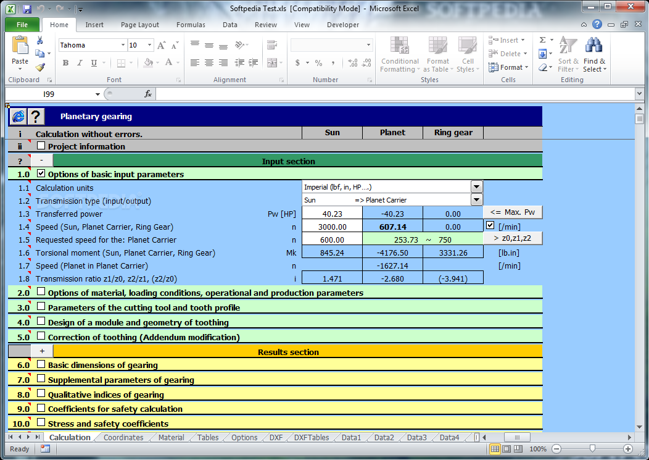The height and width of the screenshot is (460, 649).
Task: Open the font size dropdown
Action: click(149, 45)
